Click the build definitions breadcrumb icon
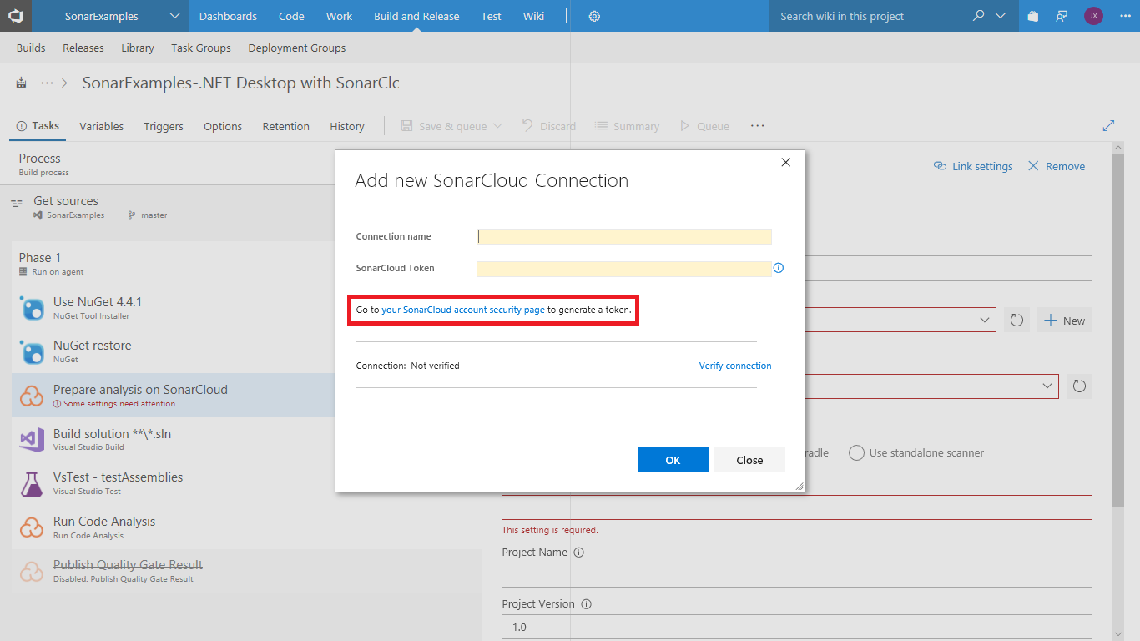The width and height of the screenshot is (1140, 641). coord(21,83)
